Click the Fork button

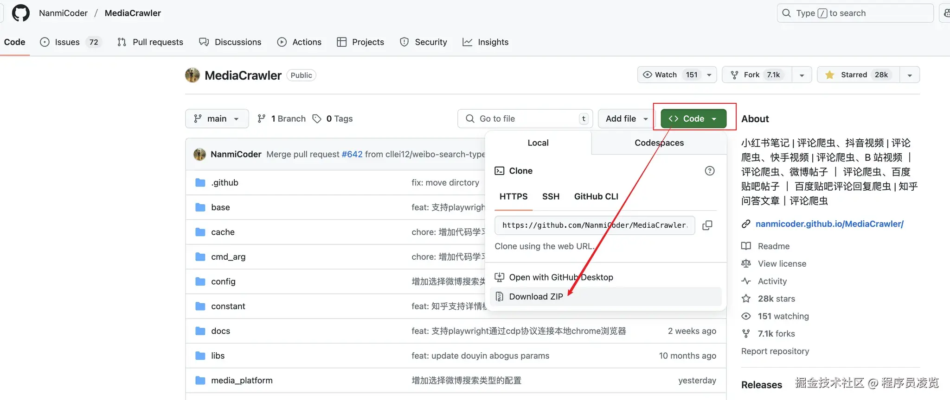pos(757,75)
